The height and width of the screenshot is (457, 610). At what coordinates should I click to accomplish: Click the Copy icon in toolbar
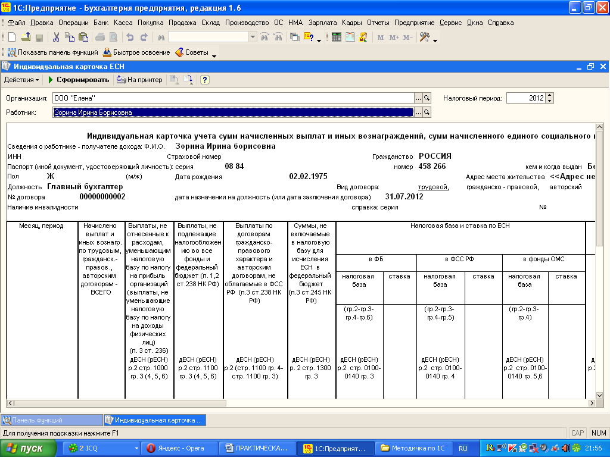coord(70,37)
